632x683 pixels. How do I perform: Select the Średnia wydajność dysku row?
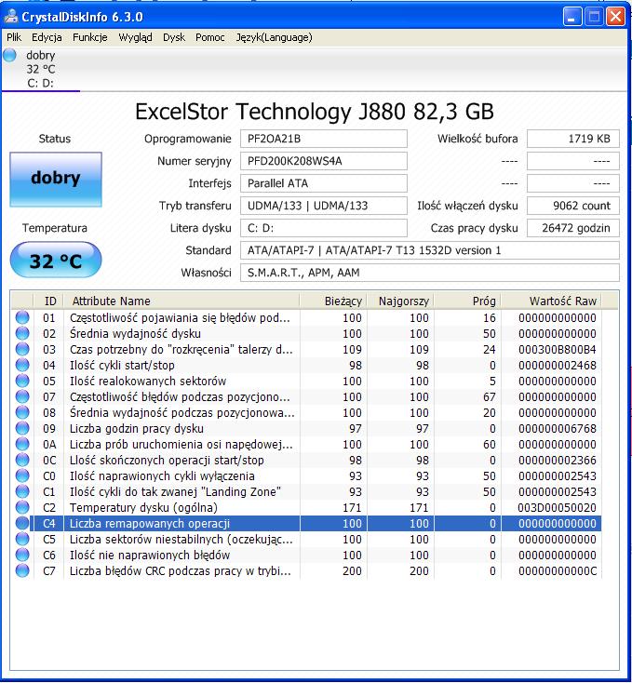pos(306,334)
